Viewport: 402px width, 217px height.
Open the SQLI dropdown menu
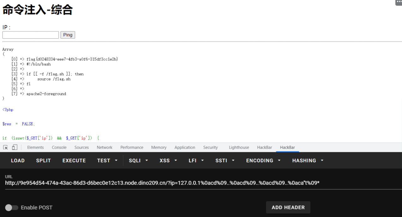[138, 161]
